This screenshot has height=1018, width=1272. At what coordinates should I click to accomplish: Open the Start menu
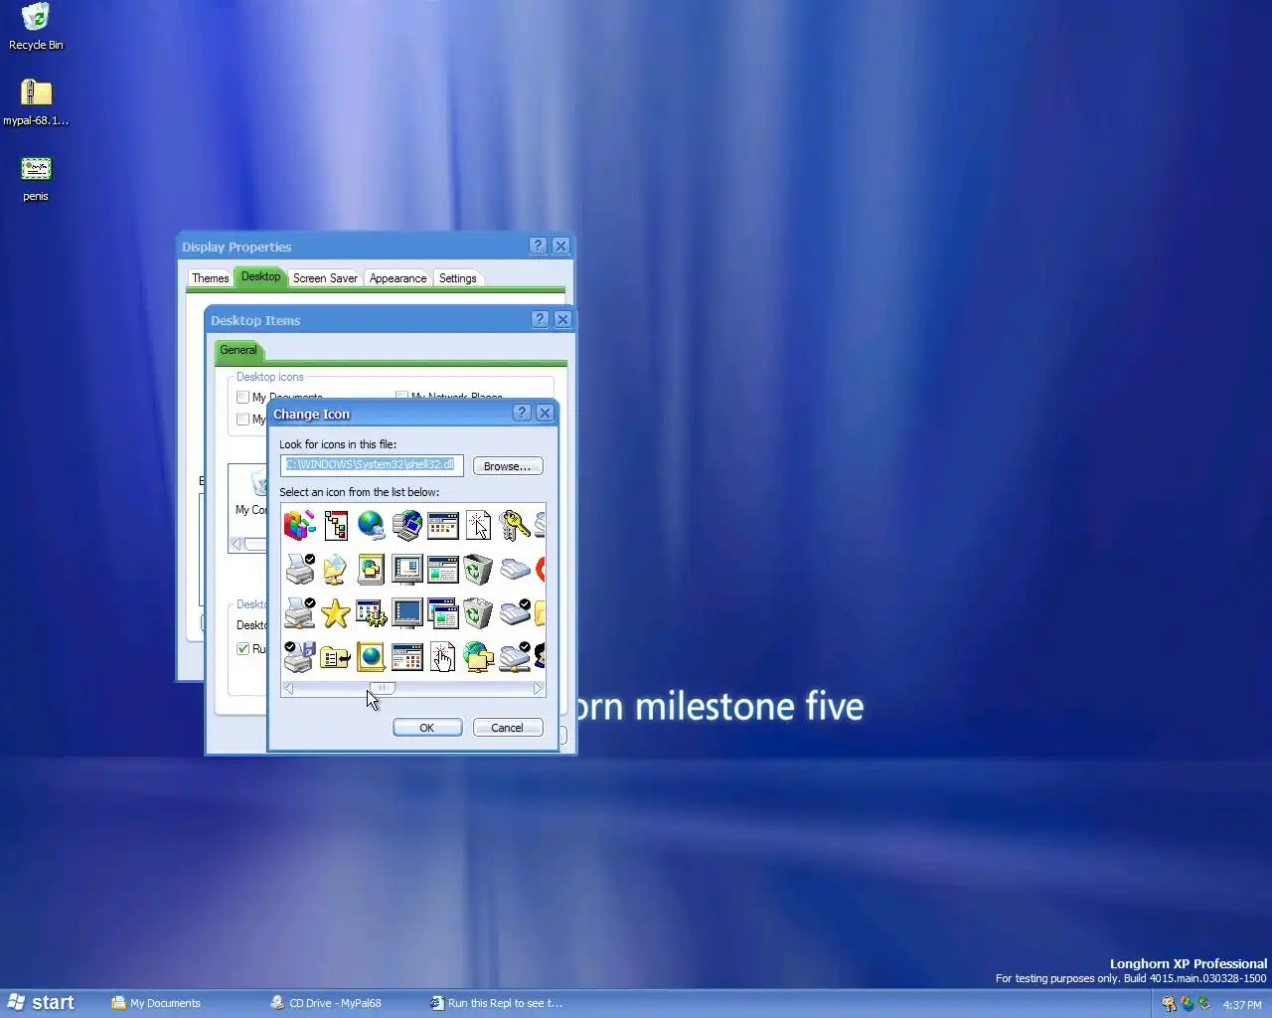pyautogui.click(x=41, y=1003)
